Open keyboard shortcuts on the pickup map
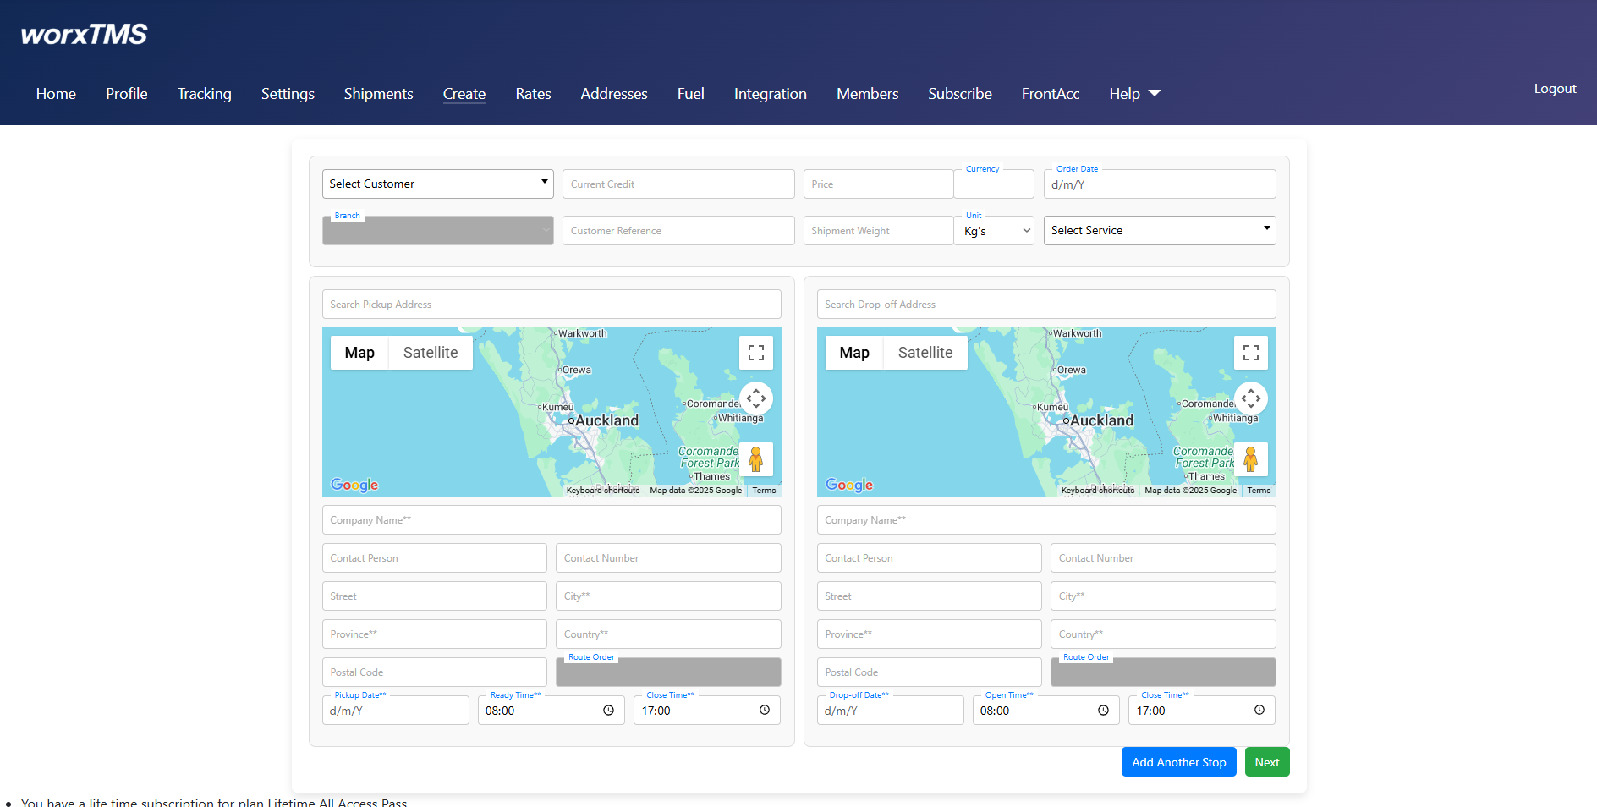This screenshot has height=807, width=1597. 602,490
